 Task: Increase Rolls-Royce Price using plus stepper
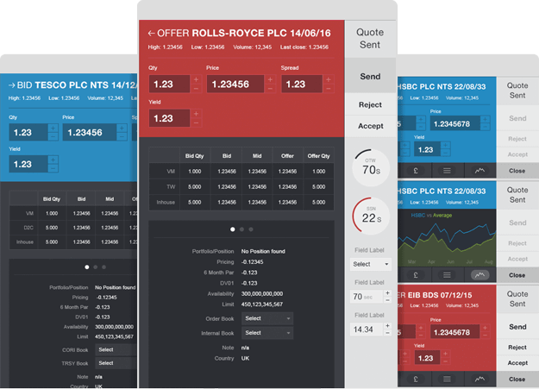pos(270,79)
